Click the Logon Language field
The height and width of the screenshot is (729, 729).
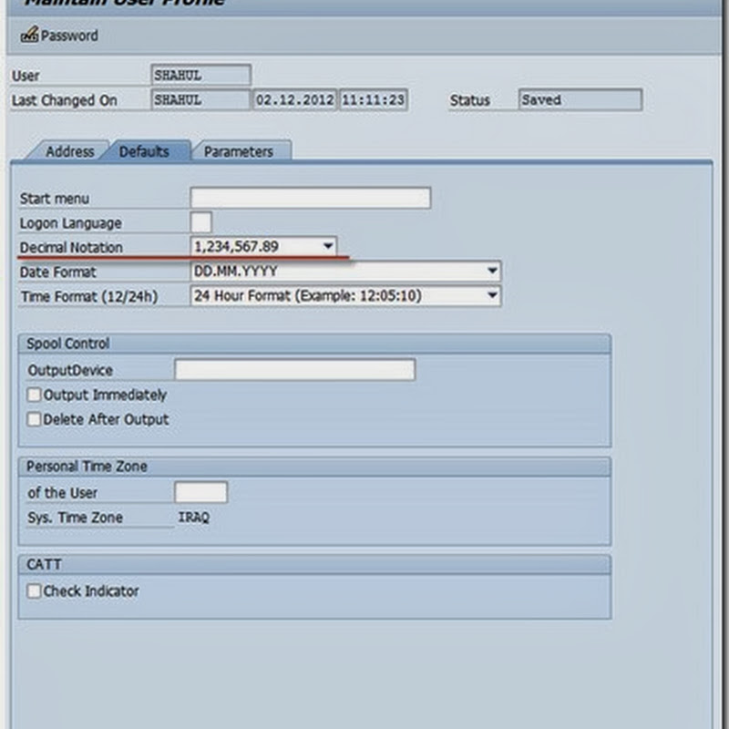[200, 221]
